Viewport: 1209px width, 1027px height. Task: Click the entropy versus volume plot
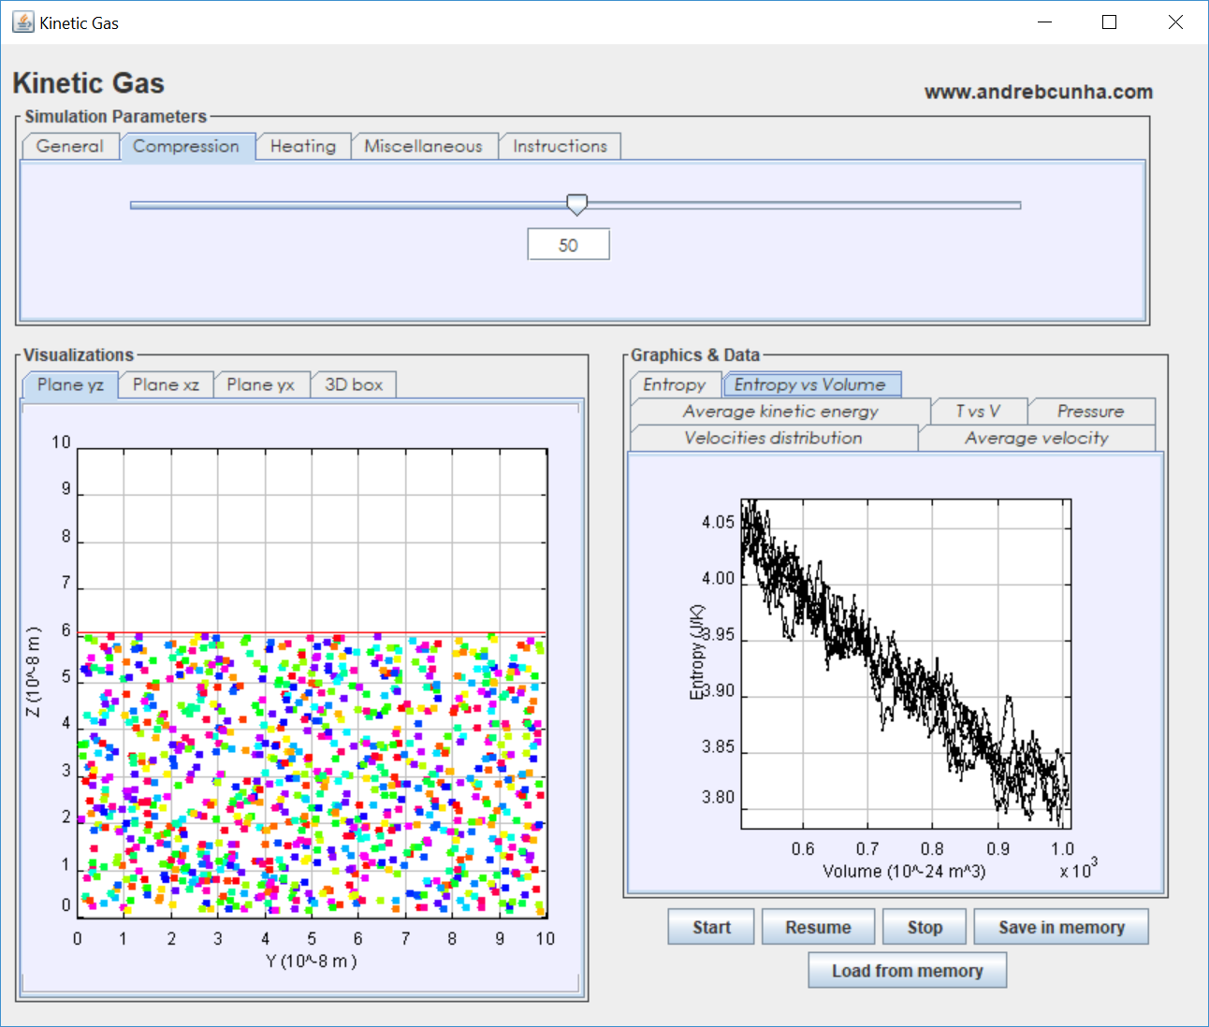click(906, 664)
